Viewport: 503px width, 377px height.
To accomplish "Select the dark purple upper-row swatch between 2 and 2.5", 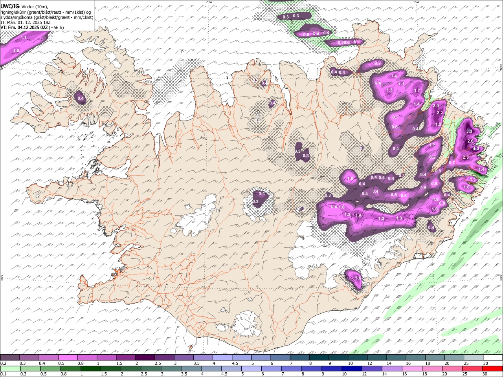I will [x=145, y=358].
